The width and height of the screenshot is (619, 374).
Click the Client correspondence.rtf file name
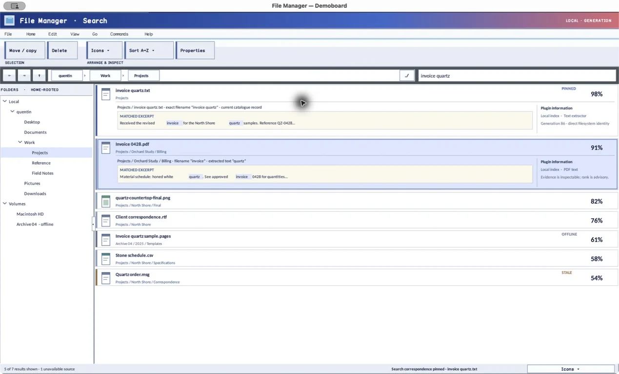(x=141, y=217)
